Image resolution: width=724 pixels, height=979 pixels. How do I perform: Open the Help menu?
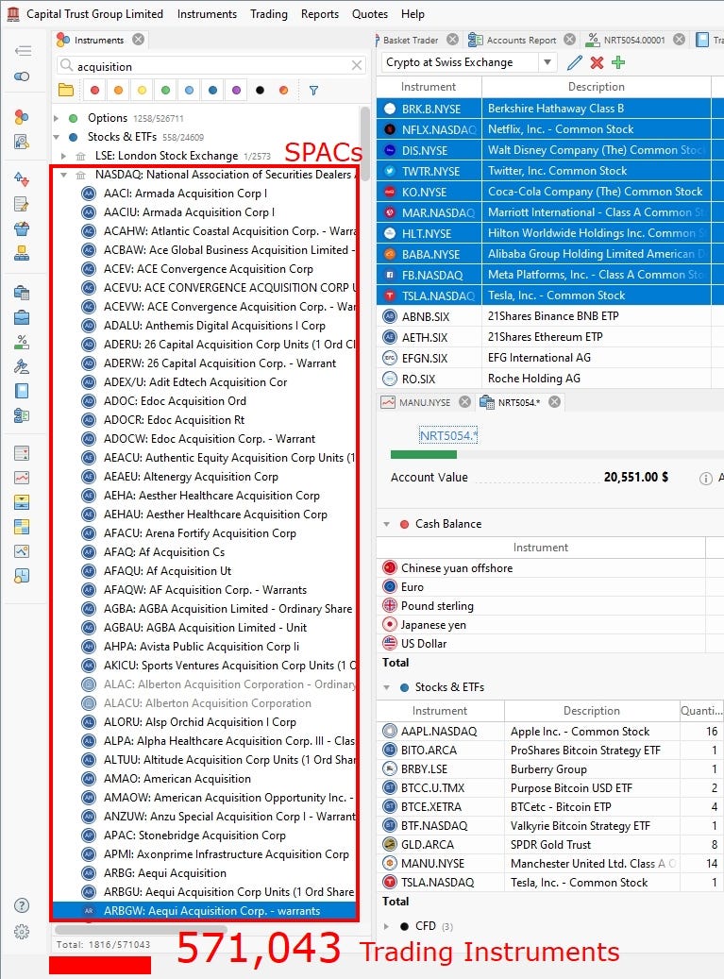[x=413, y=14]
